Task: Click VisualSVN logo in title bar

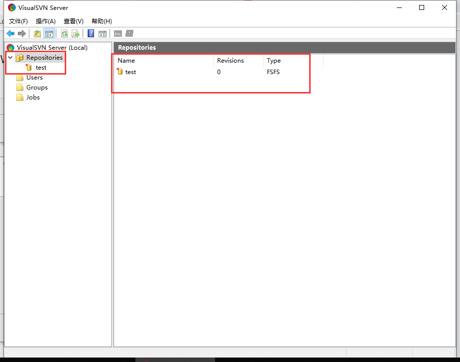Action: click(12, 7)
